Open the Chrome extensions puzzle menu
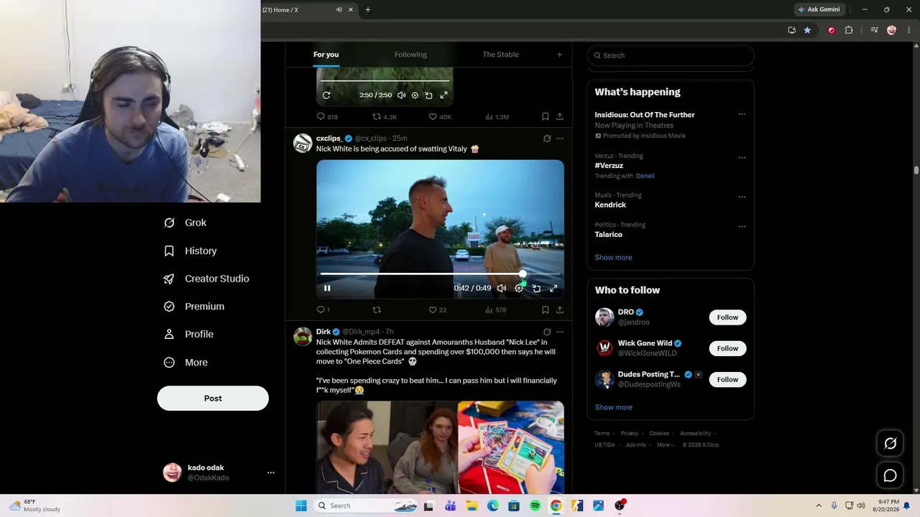The width and height of the screenshot is (920, 517). 849,30
